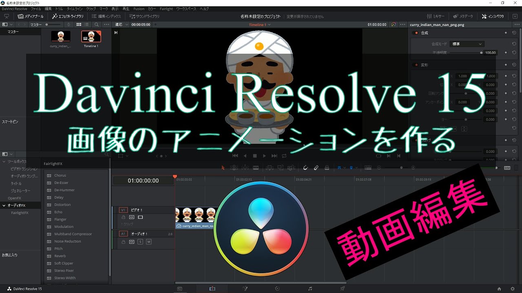Open the Fairlight page music note icon
Image resolution: width=522 pixels, height=293 pixels.
310,289
